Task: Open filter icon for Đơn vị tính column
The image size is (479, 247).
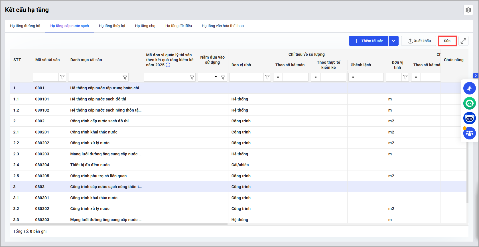Action: coord(267,77)
